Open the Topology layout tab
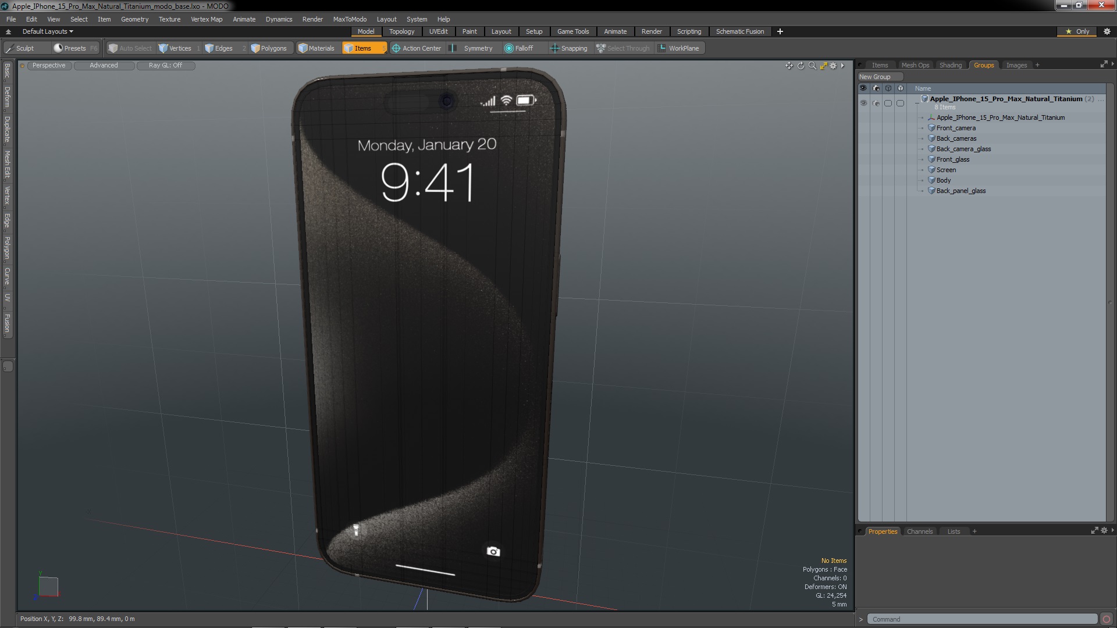This screenshot has width=1117, height=628. pos(401,31)
